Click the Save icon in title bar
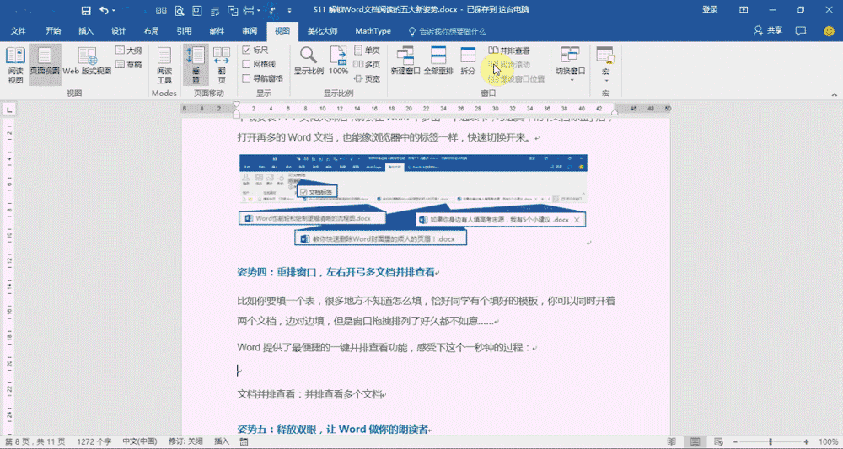This screenshot has width=843, height=449. tap(86, 10)
